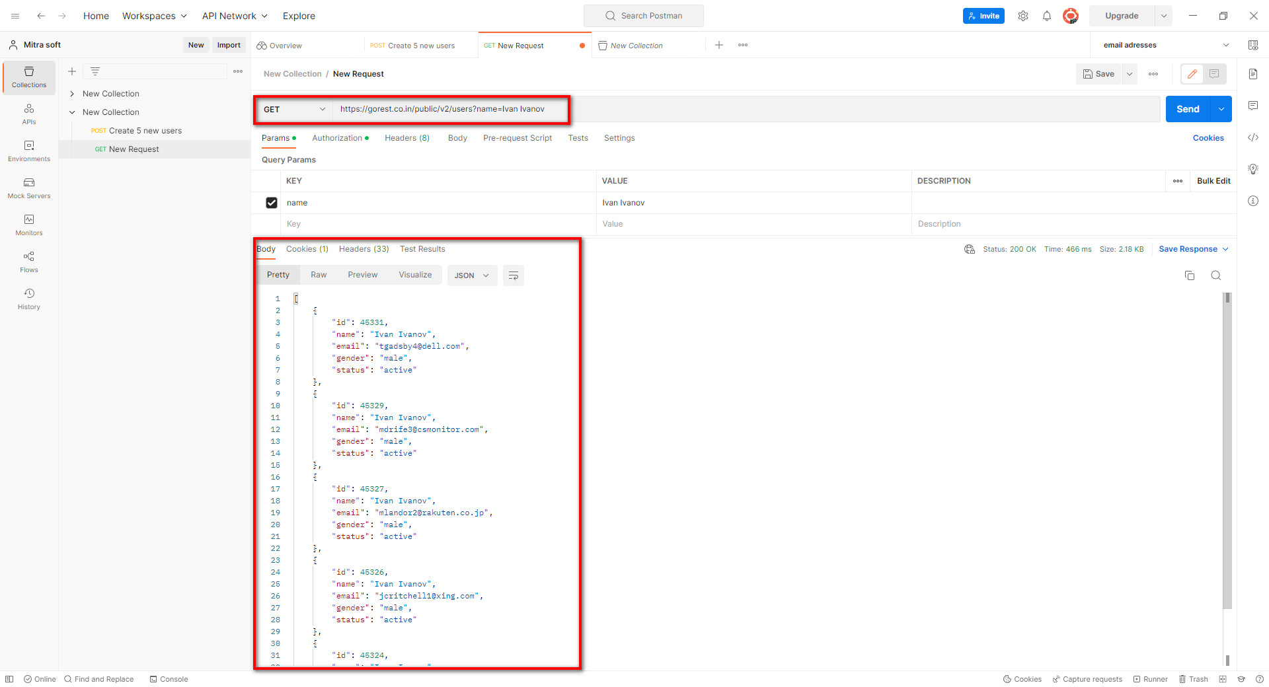The height and width of the screenshot is (687, 1269).
Task: Open the notifications bell
Action: click(1047, 16)
